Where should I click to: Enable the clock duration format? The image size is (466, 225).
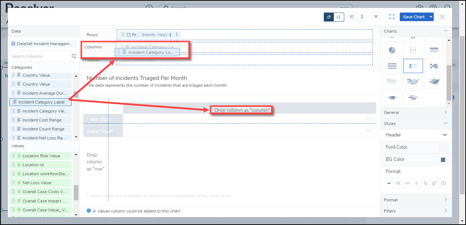tap(443, 183)
